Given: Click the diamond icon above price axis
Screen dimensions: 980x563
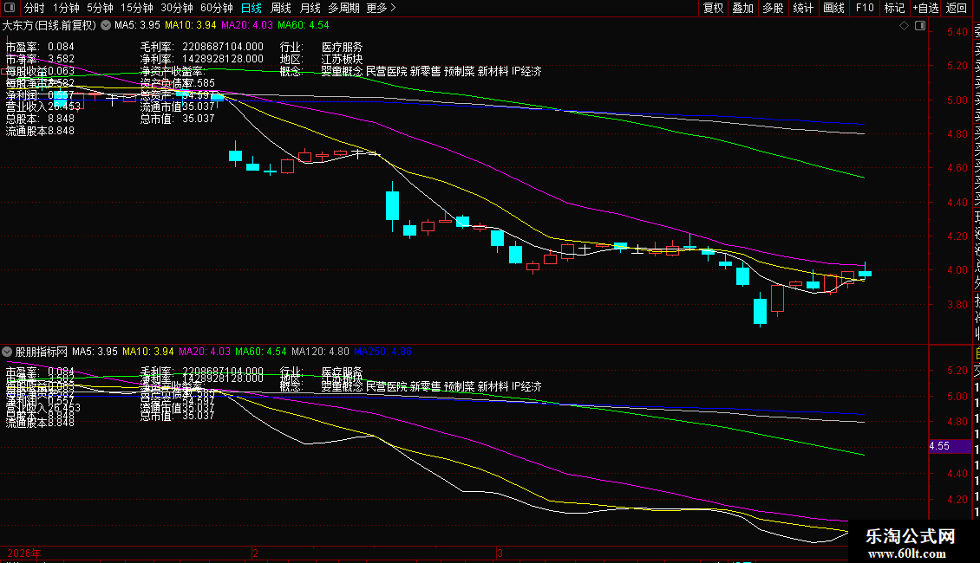Looking at the screenshot, I should tap(904, 26).
